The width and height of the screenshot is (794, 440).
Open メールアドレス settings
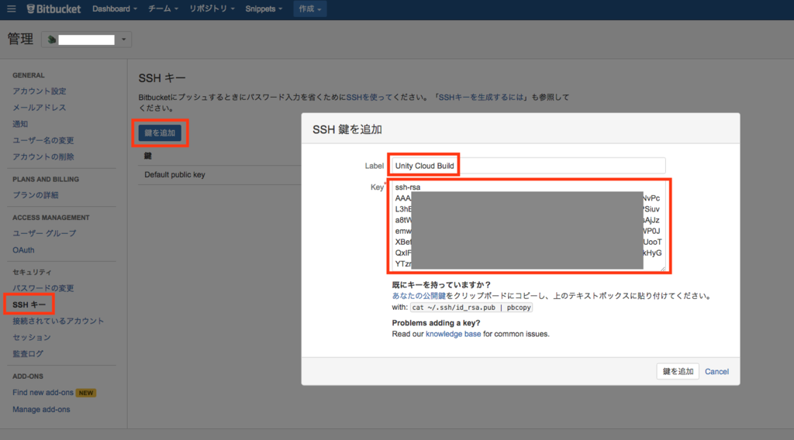(40, 107)
